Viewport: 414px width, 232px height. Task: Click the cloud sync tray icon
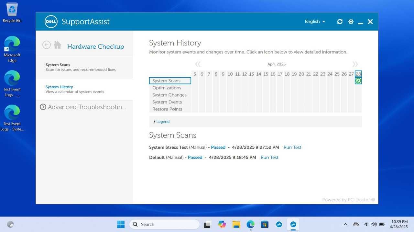[356, 224]
